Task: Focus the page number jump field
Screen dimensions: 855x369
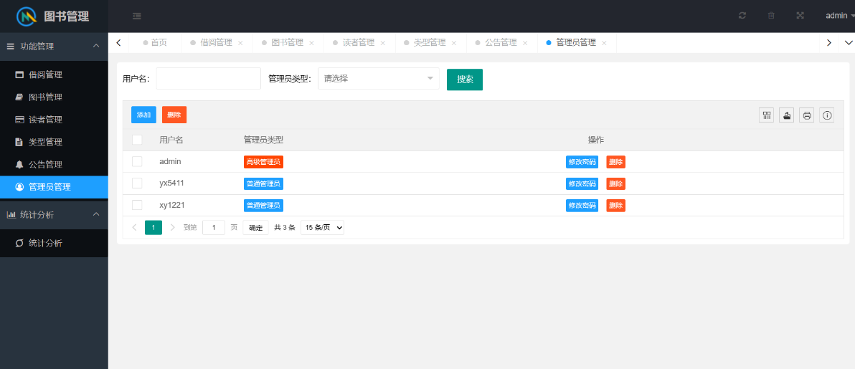Action: pyautogui.click(x=214, y=227)
